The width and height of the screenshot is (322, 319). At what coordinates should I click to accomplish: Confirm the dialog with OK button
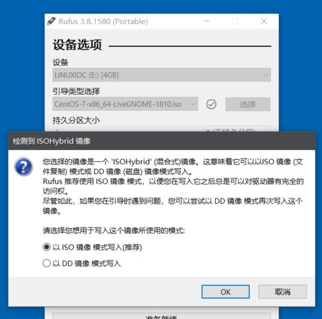pyautogui.click(x=225, y=292)
